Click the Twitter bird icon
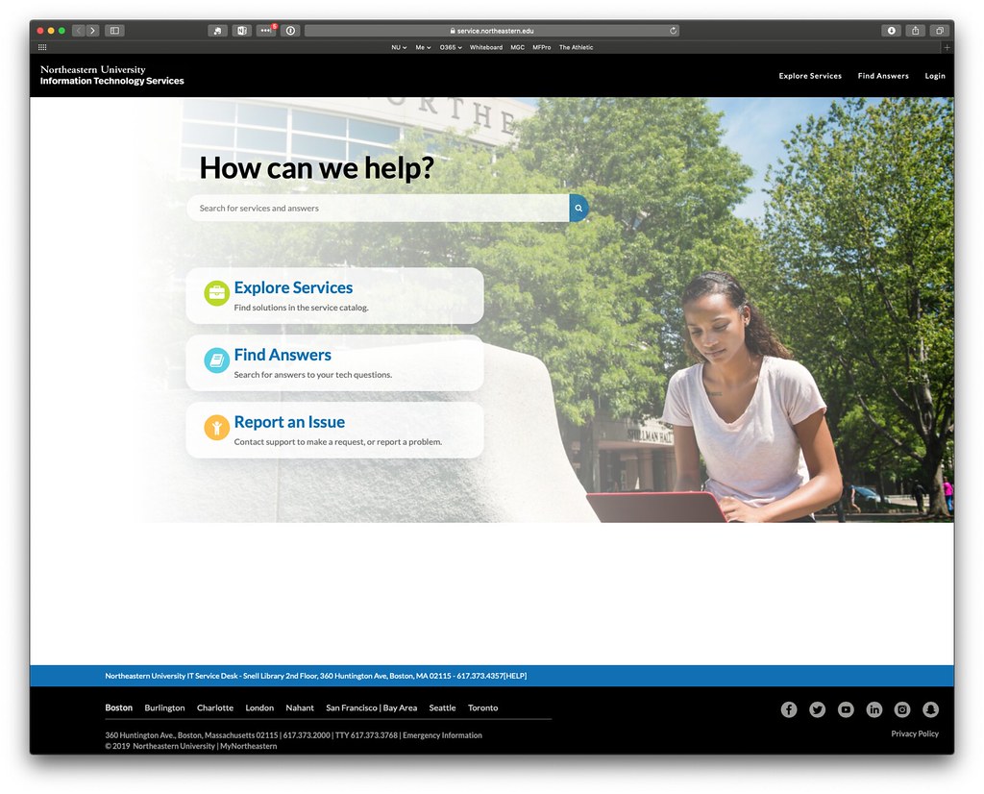This screenshot has height=794, width=984. point(817,709)
